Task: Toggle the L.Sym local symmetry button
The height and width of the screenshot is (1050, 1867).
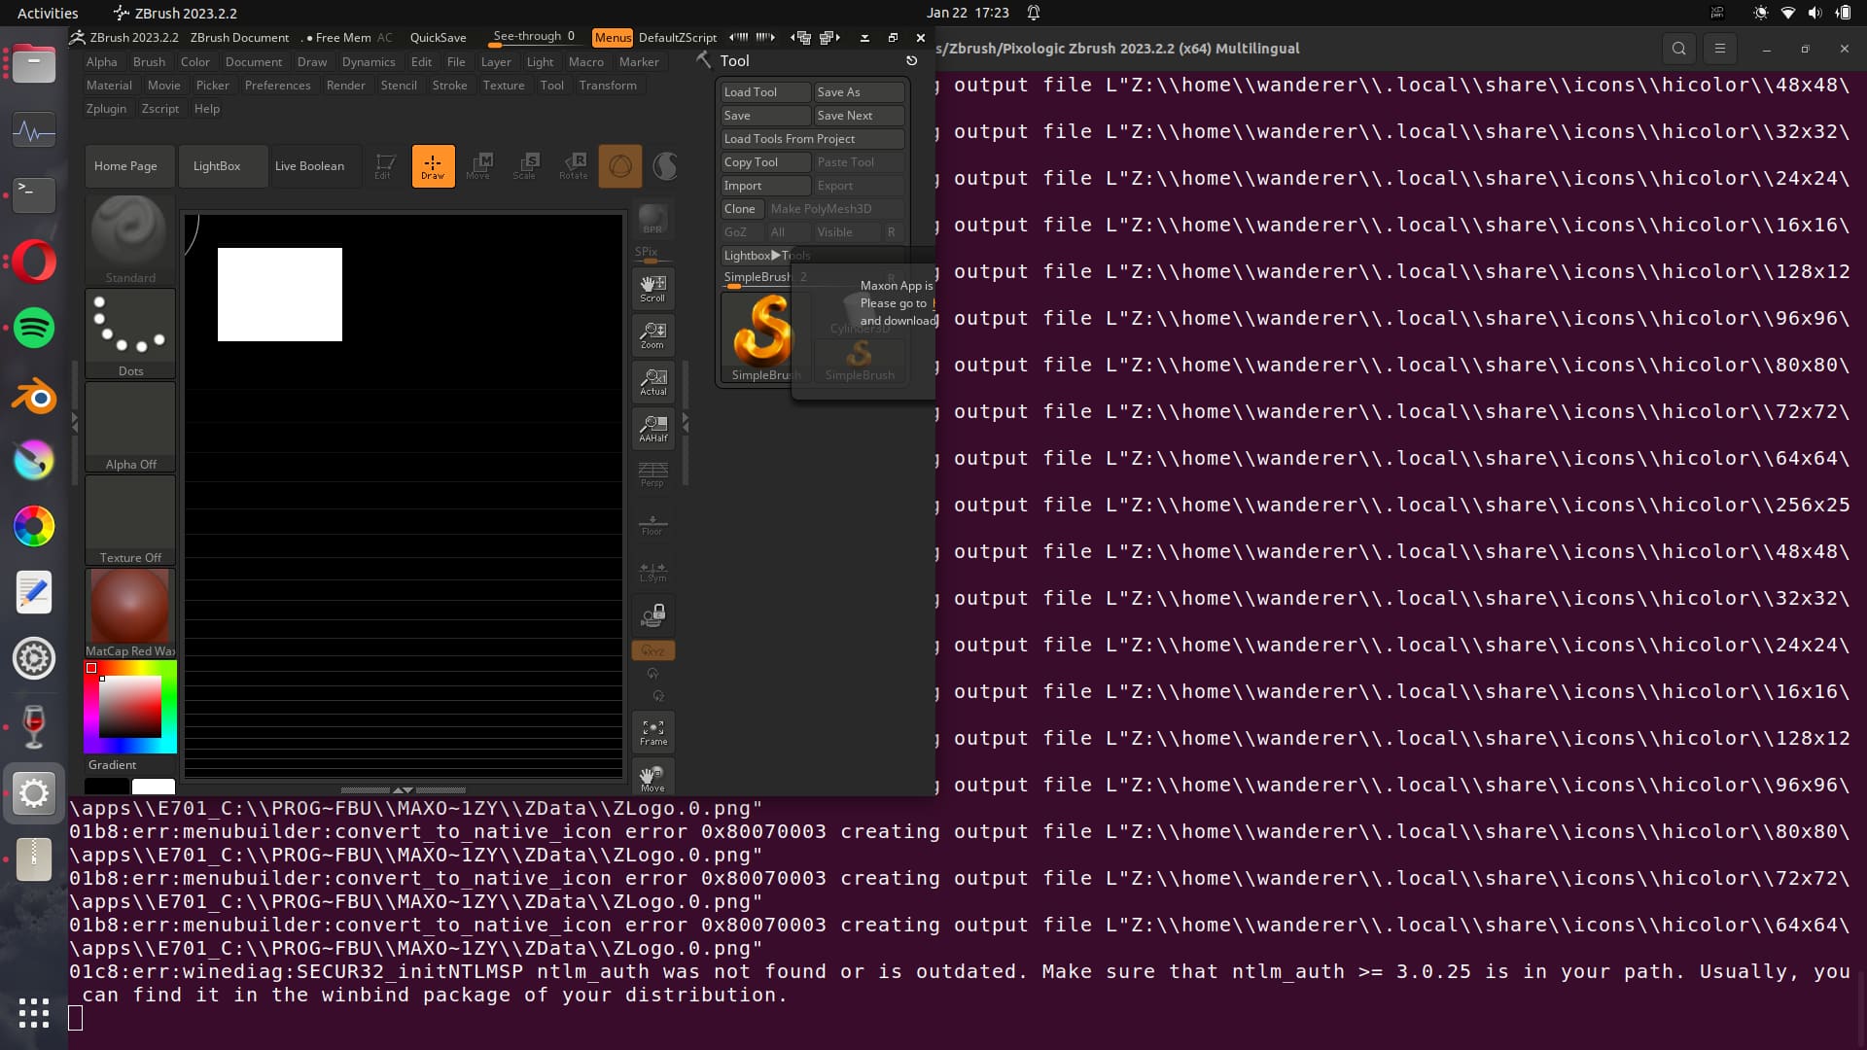Action: (x=652, y=571)
